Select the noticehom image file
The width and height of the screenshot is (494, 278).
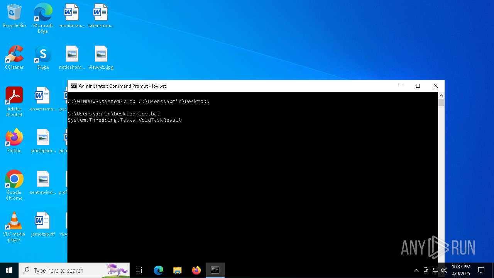coord(72,58)
